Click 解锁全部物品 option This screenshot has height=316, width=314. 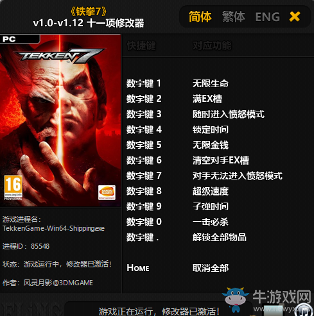pos(220,237)
